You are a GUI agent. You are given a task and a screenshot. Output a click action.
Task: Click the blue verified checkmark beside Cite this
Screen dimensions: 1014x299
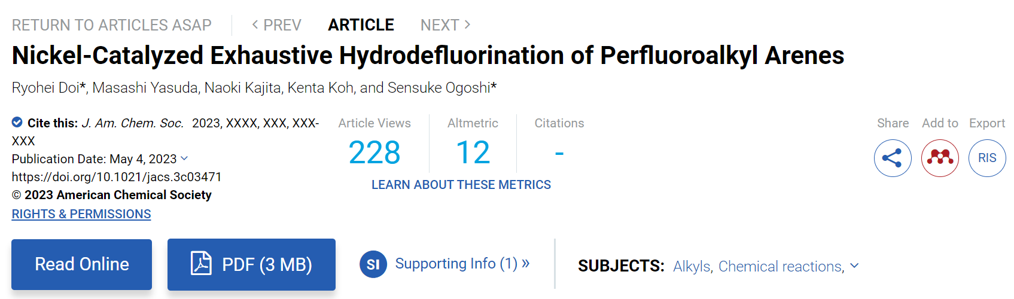tap(17, 123)
